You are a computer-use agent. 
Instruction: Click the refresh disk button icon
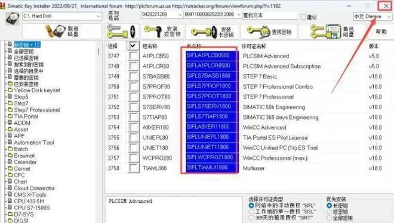(x=62, y=32)
